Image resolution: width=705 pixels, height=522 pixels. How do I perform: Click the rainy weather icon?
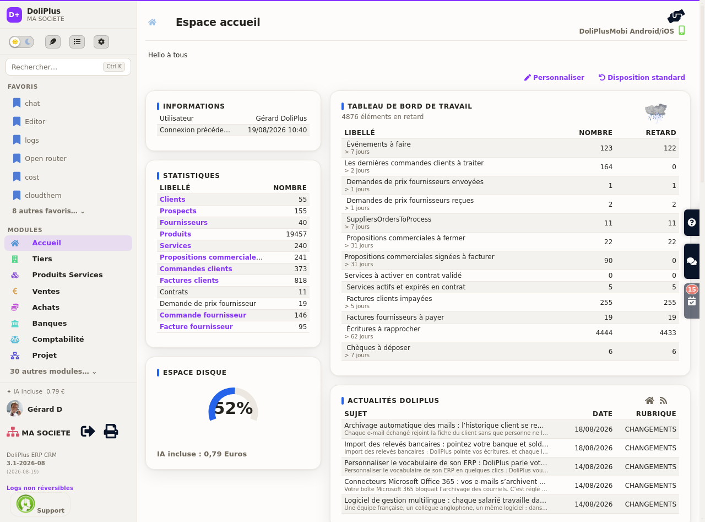655,112
